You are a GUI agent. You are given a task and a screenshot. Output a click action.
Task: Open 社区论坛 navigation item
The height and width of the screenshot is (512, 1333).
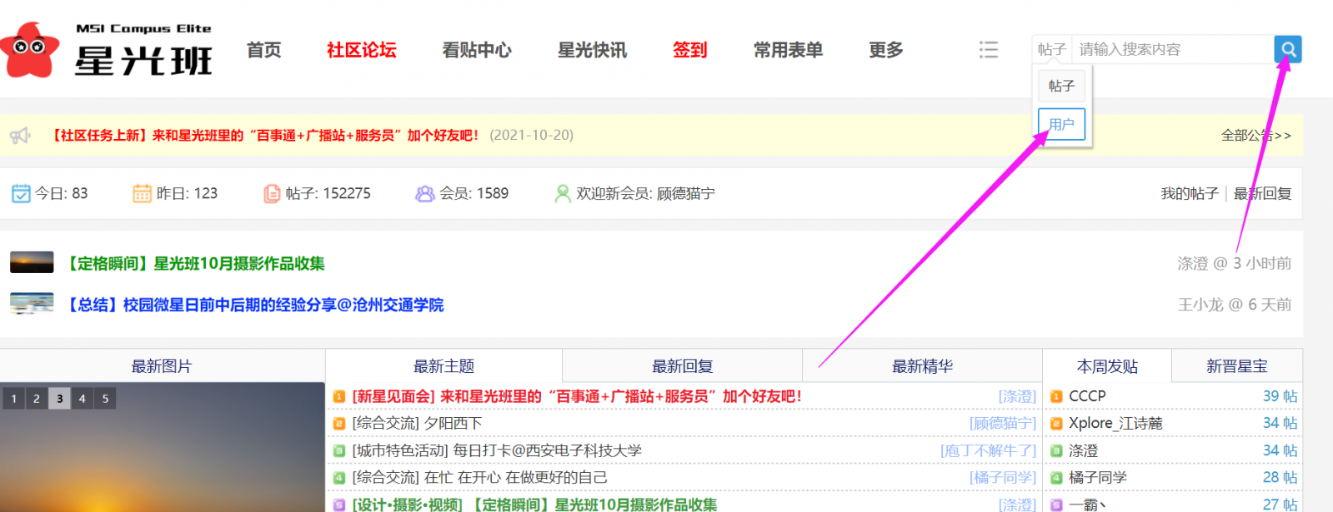click(362, 50)
